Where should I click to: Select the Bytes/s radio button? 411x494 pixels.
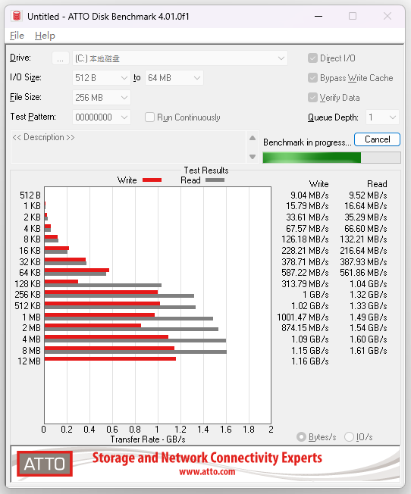point(301,437)
